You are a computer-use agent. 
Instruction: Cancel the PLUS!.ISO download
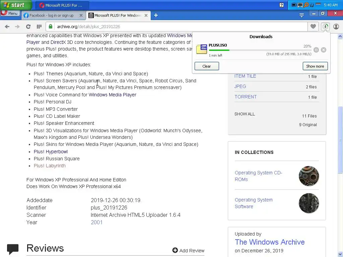coord(324,50)
